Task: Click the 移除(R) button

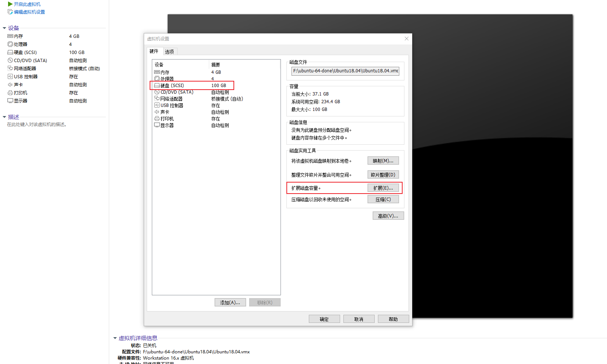Action: tap(265, 302)
